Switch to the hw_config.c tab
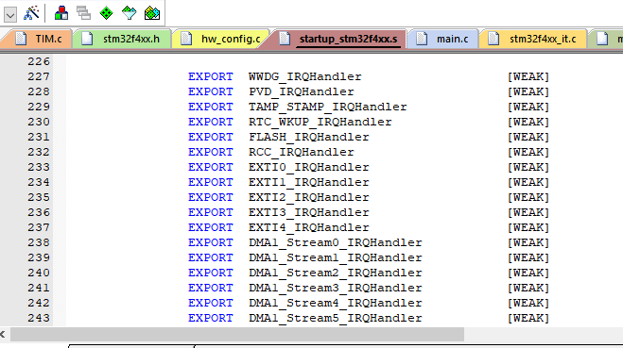 231,39
